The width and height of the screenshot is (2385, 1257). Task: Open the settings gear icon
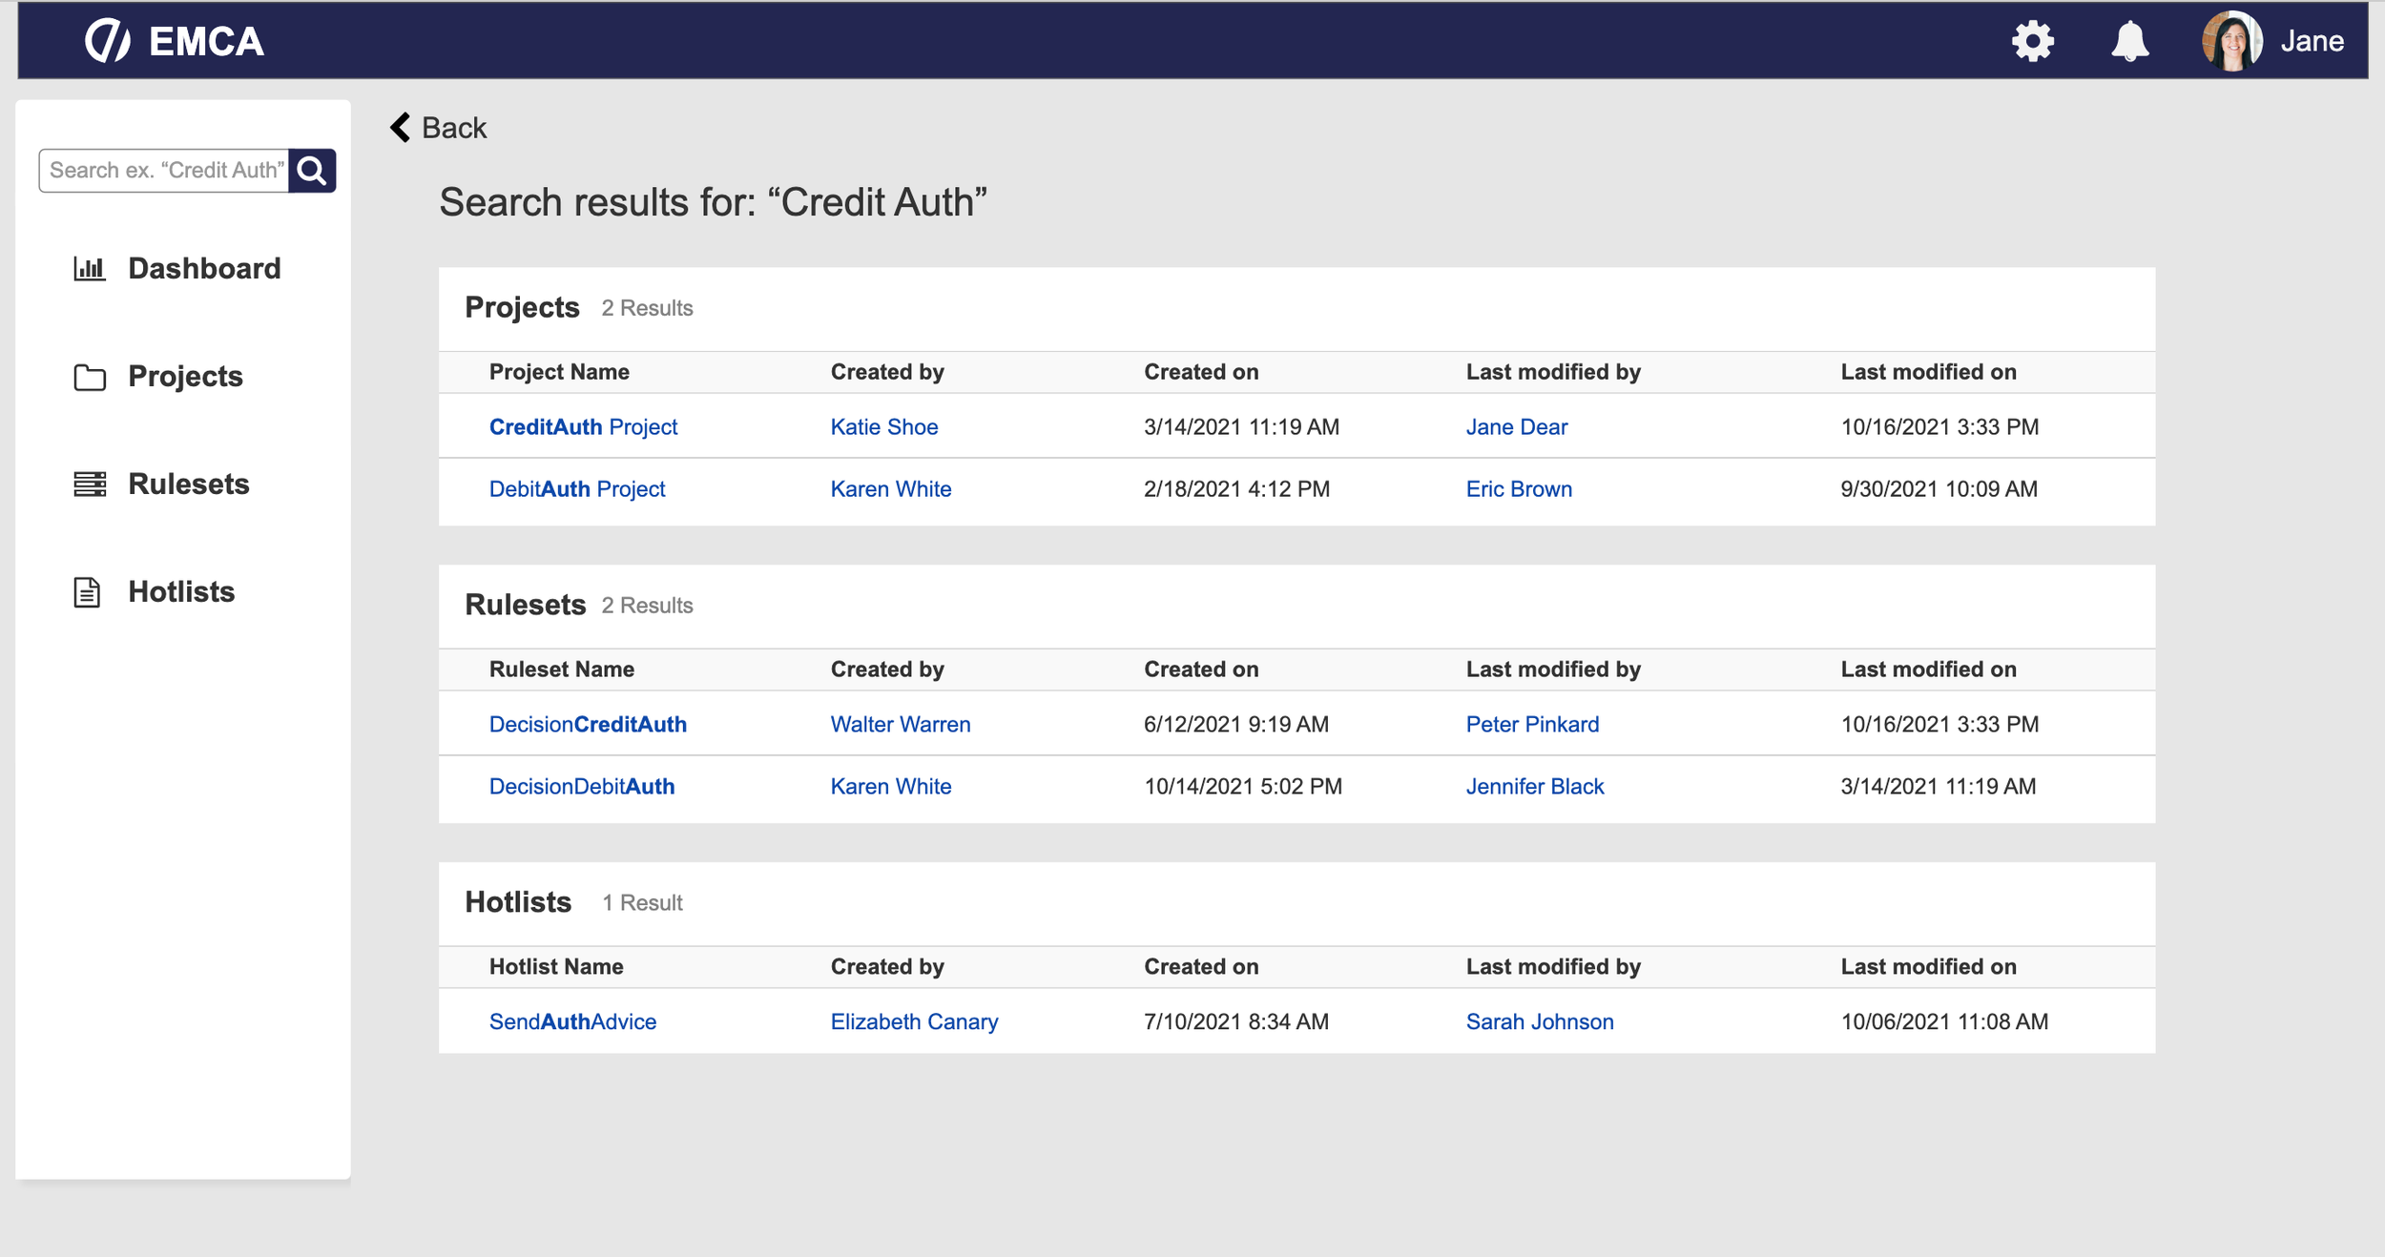tap(2032, 41)
